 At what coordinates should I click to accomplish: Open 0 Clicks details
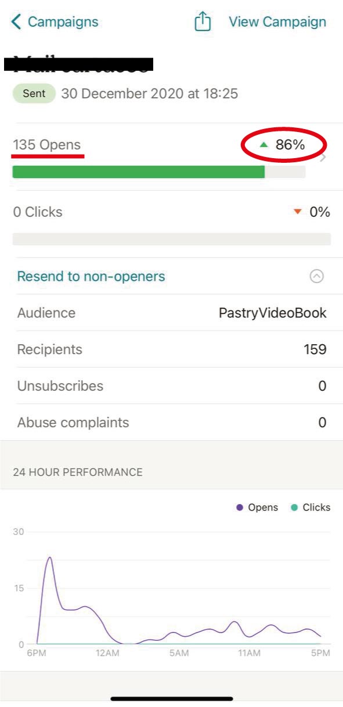click(38, 212)
